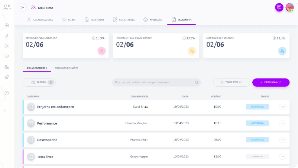Open Templates 1:1 button
Image resolution: width=298 pixels, height=168 pixels.
pos(231,82)
